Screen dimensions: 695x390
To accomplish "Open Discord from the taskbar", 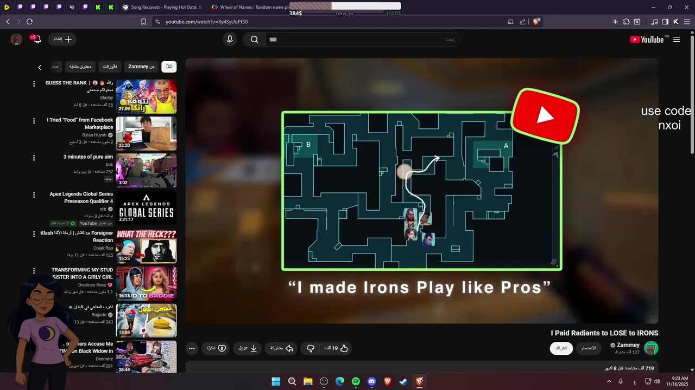I will click(371, 381).
